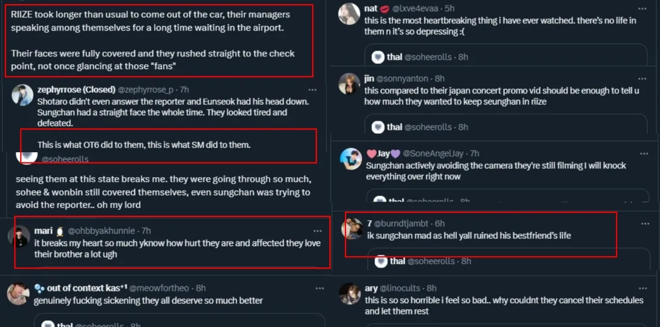
Task: Open quoted thal tweet under 7's reply
Action: point(505,262)
